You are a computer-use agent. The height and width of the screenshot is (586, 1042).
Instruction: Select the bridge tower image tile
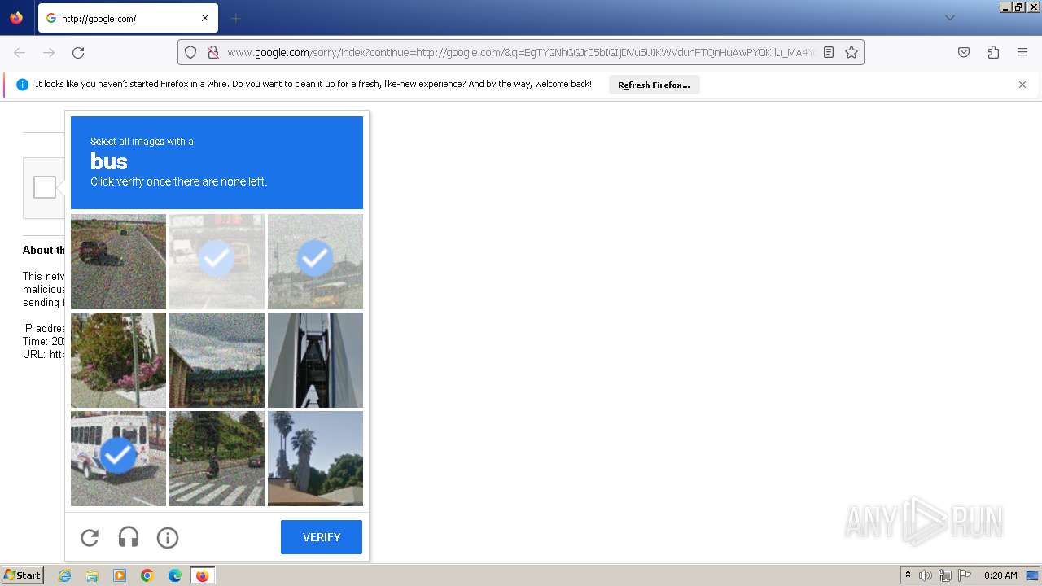pos(315,360)
